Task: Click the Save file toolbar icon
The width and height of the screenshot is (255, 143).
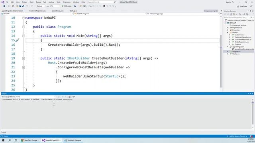Action: pyautogui.click(x=20, y=6)
